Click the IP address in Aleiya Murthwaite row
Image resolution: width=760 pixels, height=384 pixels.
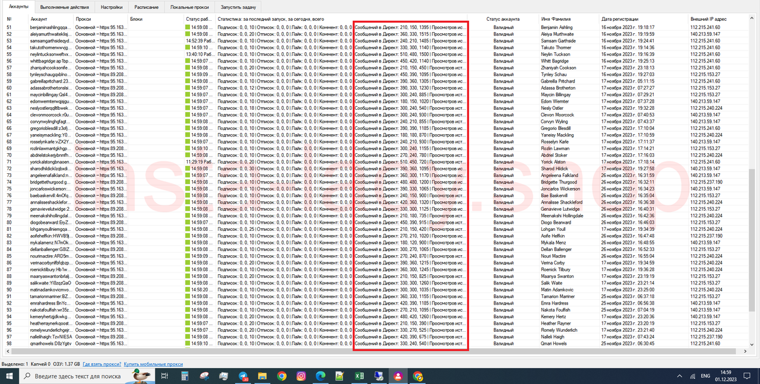click(705, 34)
